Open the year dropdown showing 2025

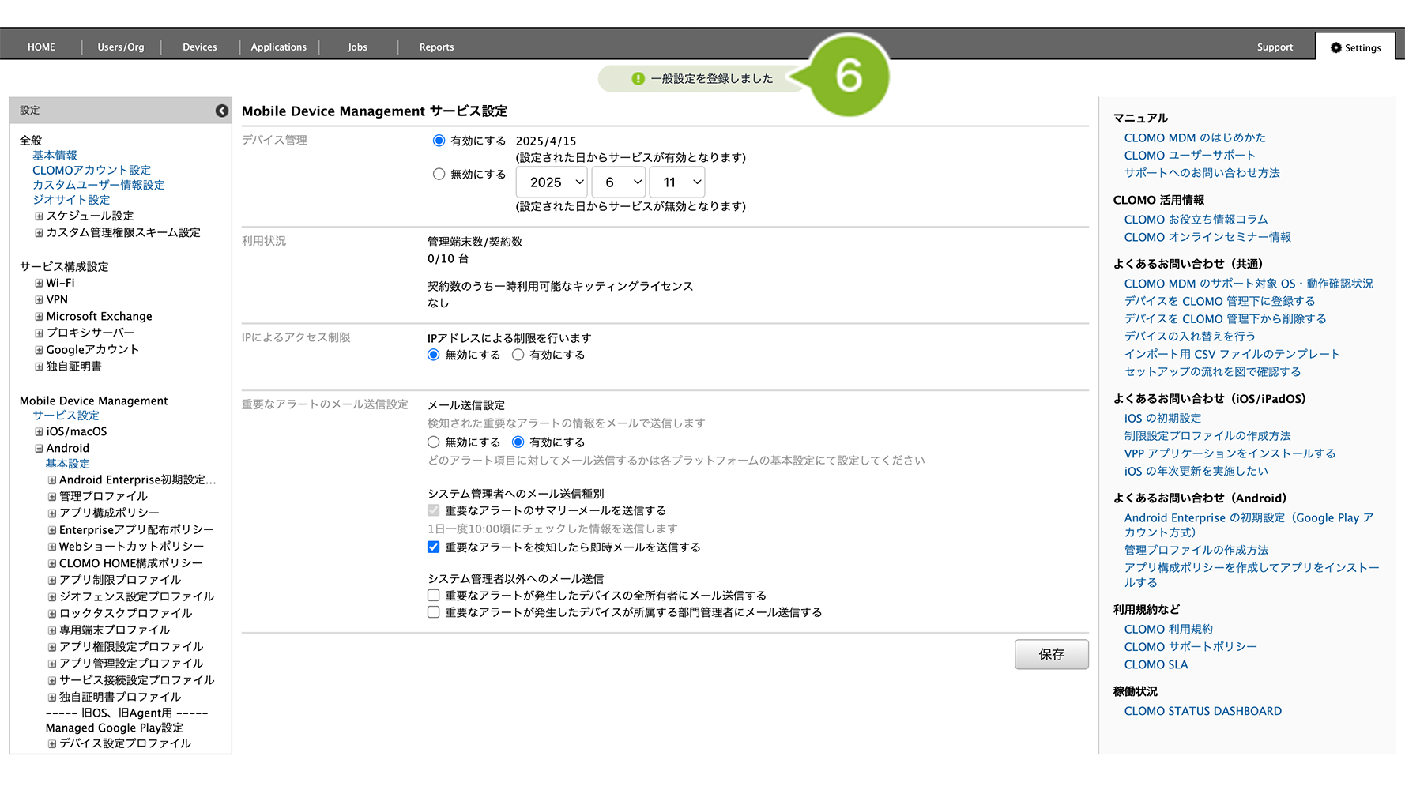tap(552, 182)
